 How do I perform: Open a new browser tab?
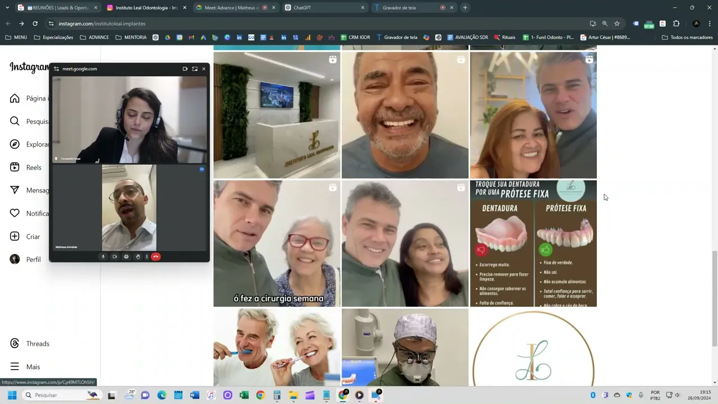[465, 8]
